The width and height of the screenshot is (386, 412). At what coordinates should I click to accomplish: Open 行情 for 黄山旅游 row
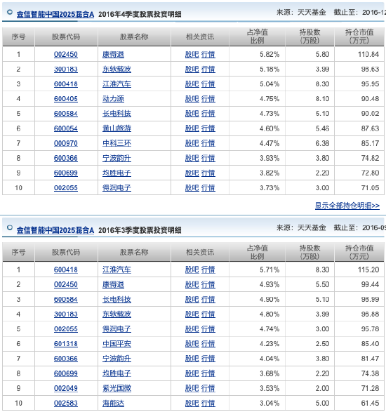point(208,128)
